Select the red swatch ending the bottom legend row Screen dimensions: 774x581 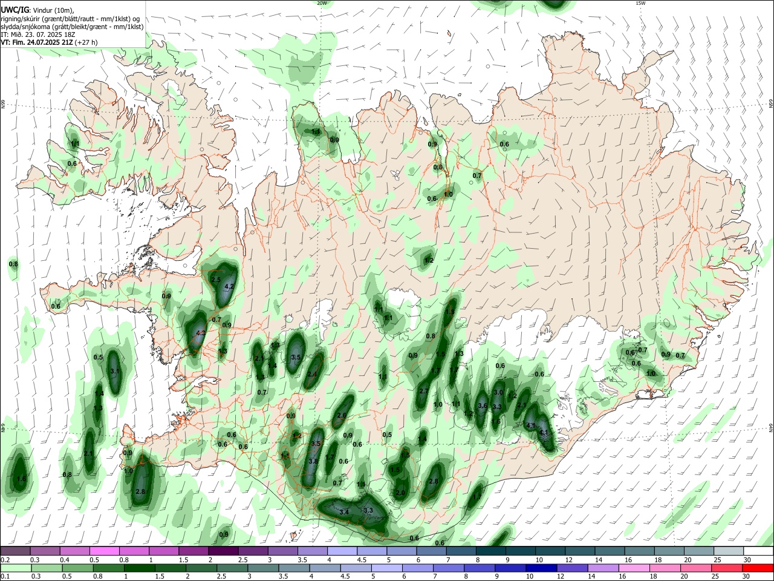tap(758, 568)
